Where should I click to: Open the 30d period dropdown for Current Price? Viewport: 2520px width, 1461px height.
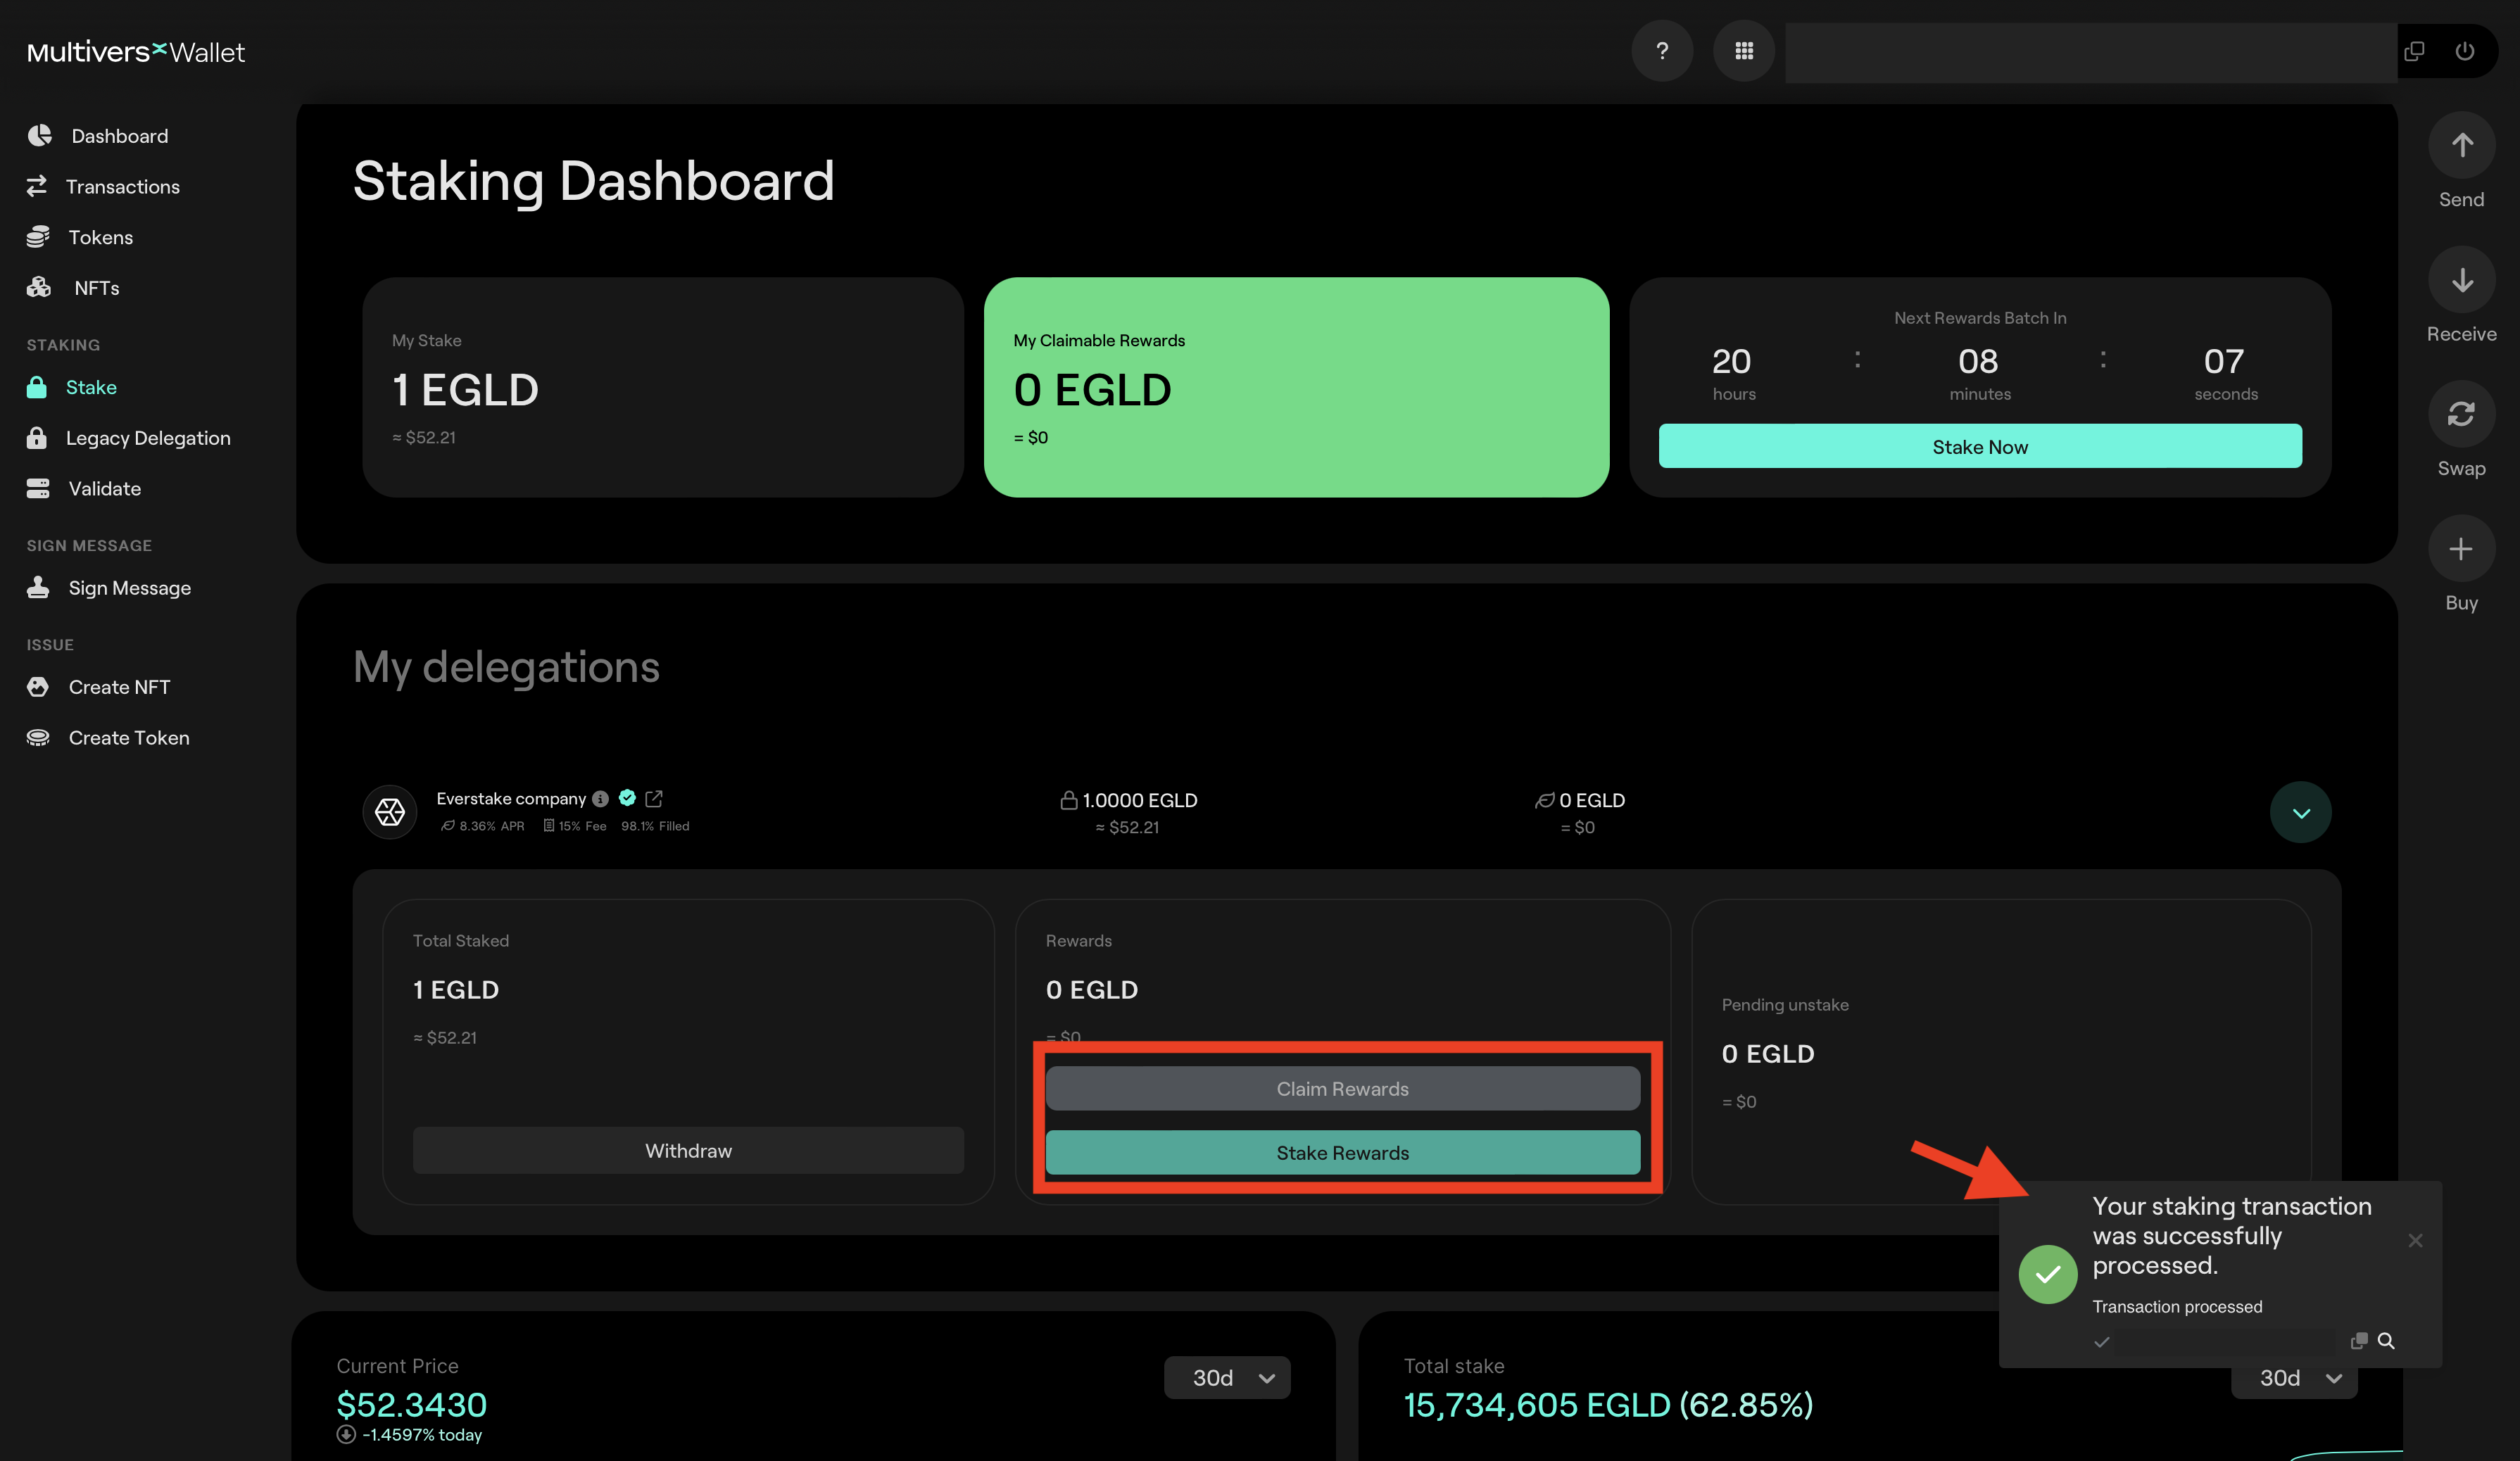[x=1227, y=1377]
